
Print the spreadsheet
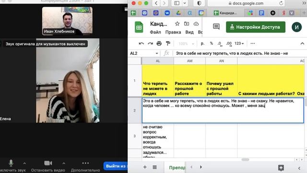(x=159, y=44)
